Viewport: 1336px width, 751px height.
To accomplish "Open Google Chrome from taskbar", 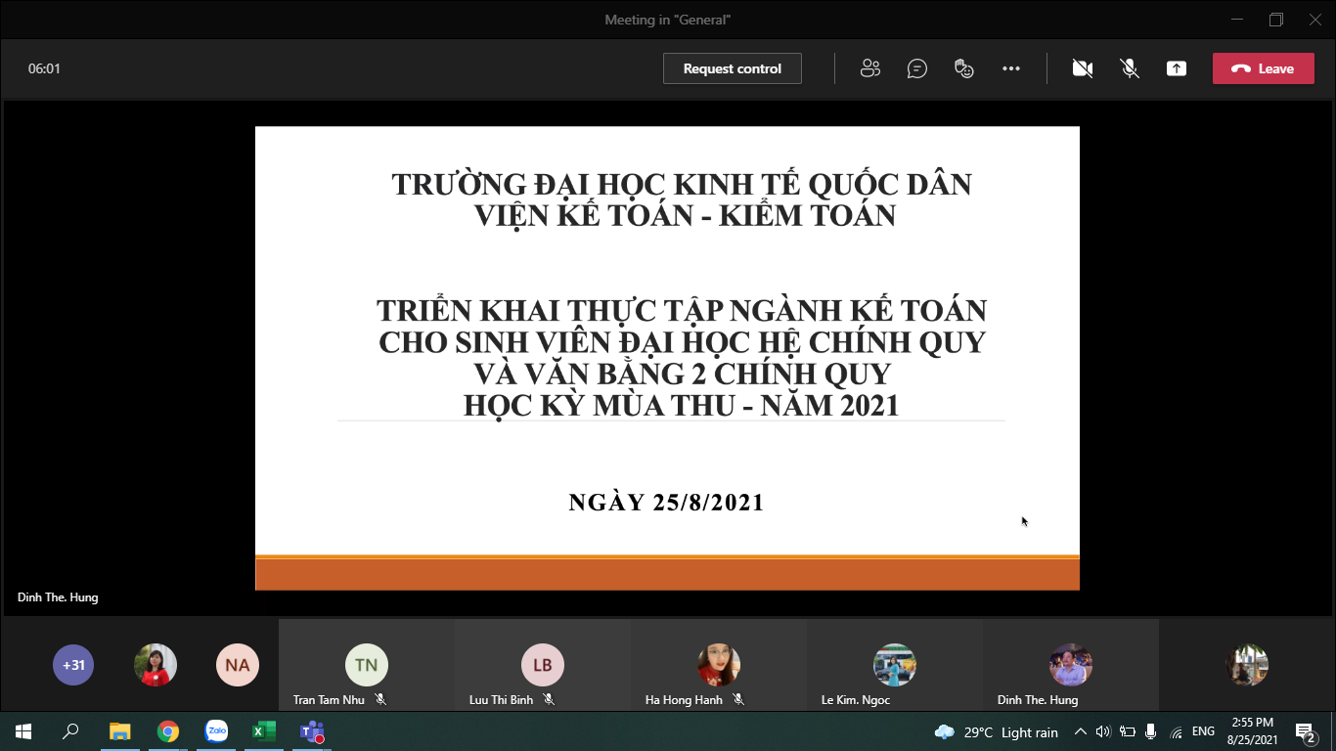I will 168,731.
